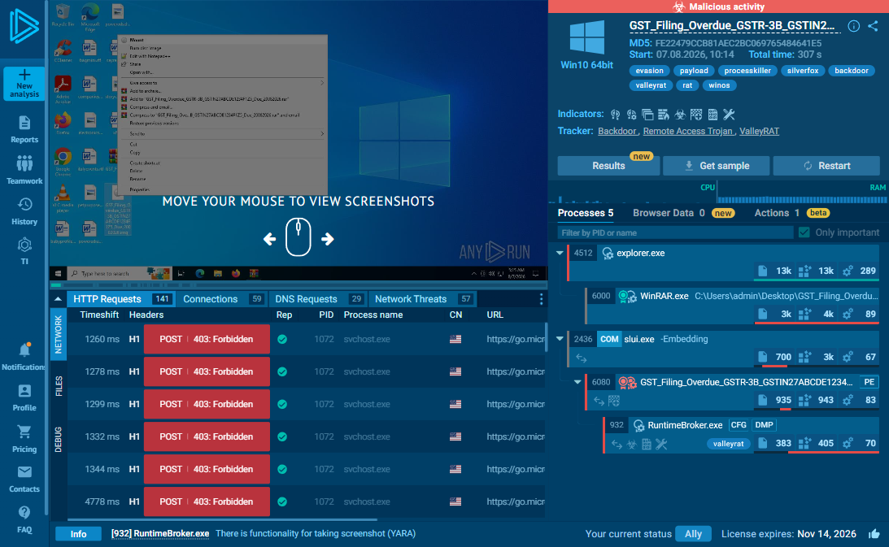Image resolution: width=889 pixels, height=547 pixels.
Task: Click the thumbs-up icon in status bar
Action: (x=874, y=533)
